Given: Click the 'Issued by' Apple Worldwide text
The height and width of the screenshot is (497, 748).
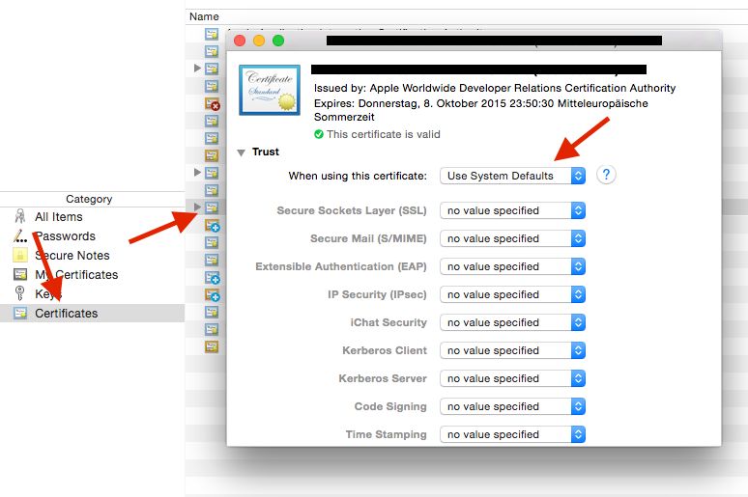Looking at the screenshot, I should [x=495, y=88].
